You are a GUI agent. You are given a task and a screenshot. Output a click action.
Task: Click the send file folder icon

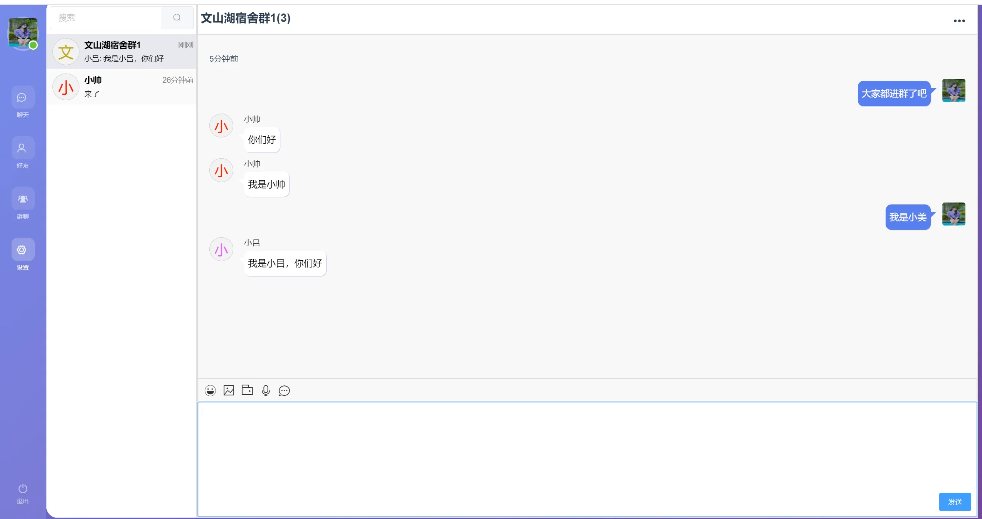pyautogui.click(x=247, y=390)
